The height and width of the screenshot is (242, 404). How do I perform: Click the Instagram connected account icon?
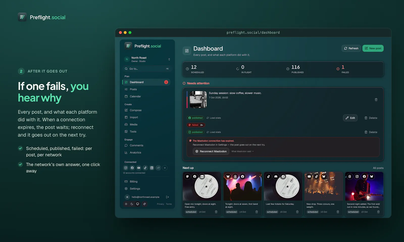click(126, 168)
